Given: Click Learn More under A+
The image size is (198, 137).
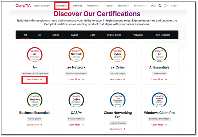Looking at the screenshot, I should (x=35, y=79).
